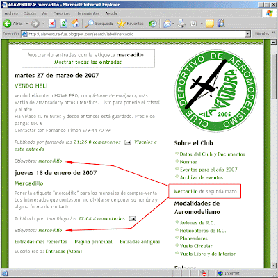The image size is (278, 278).
Task: Click the mercadillo label under the Mercadillo post
Action: 50,230
